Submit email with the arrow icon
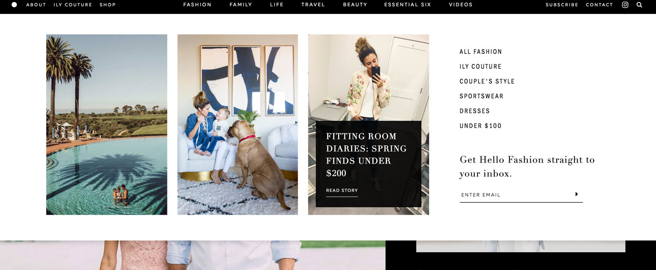This screenshot has height=270, width=656. click(576, 194)
